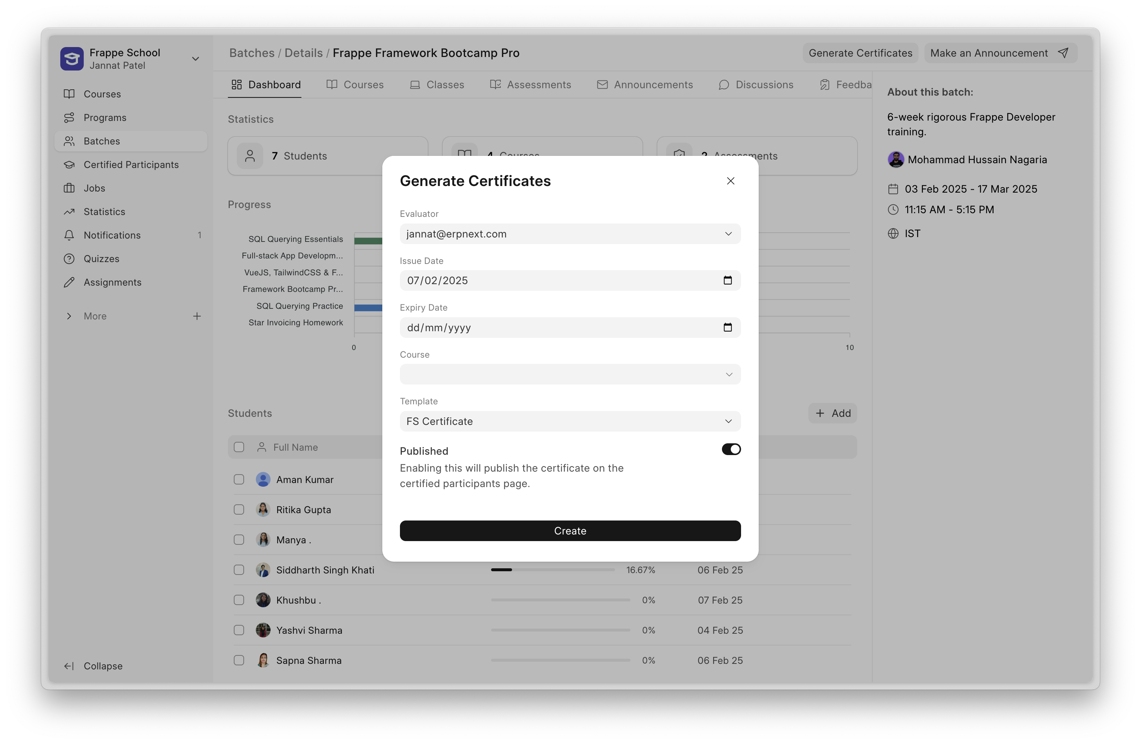Open the Issue Date calendar picker icon
The image size is (1141, 744).
(x=727, y=280)
